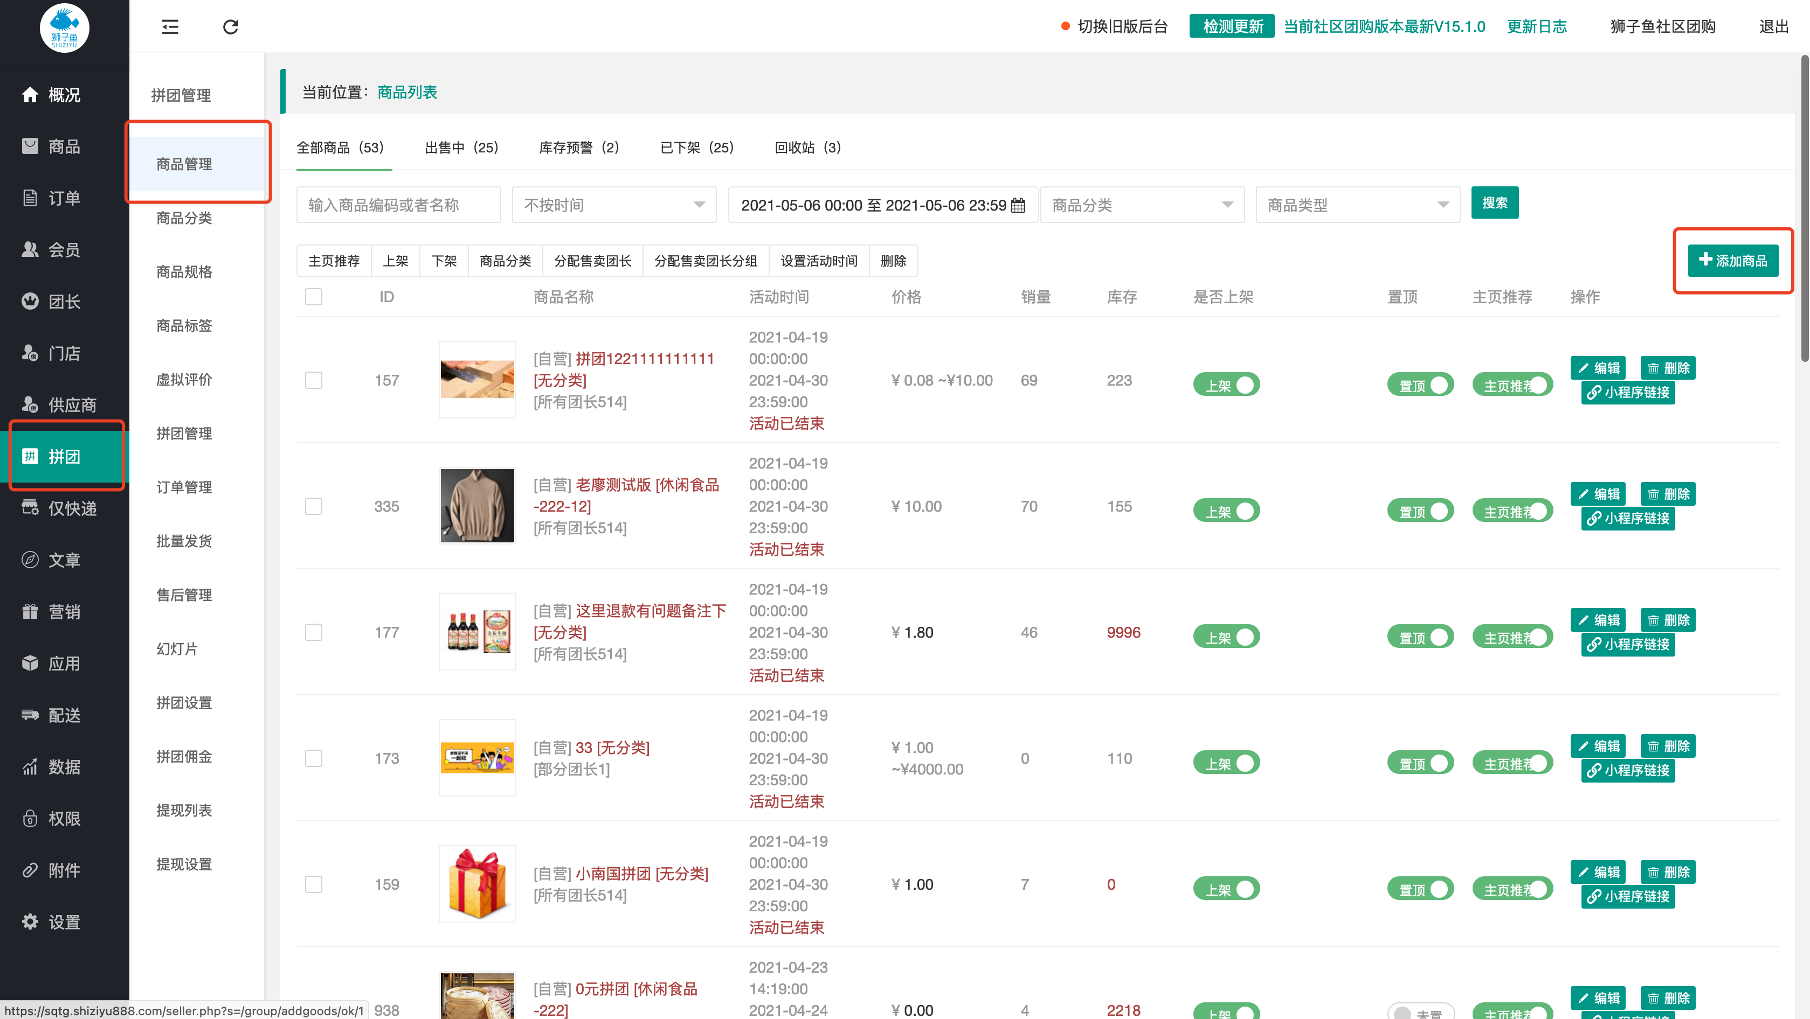The image size is (1810, 1019).
Task: Click the 添加商品 button
Action: pyautogui.click(x=1733, y=261)
